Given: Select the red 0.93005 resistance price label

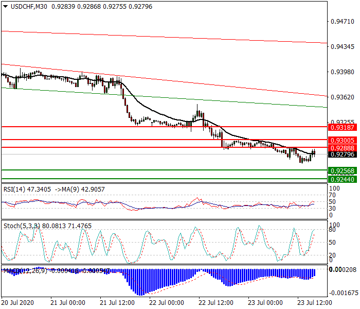Looking at the screenshot, I should coord(343,140).
